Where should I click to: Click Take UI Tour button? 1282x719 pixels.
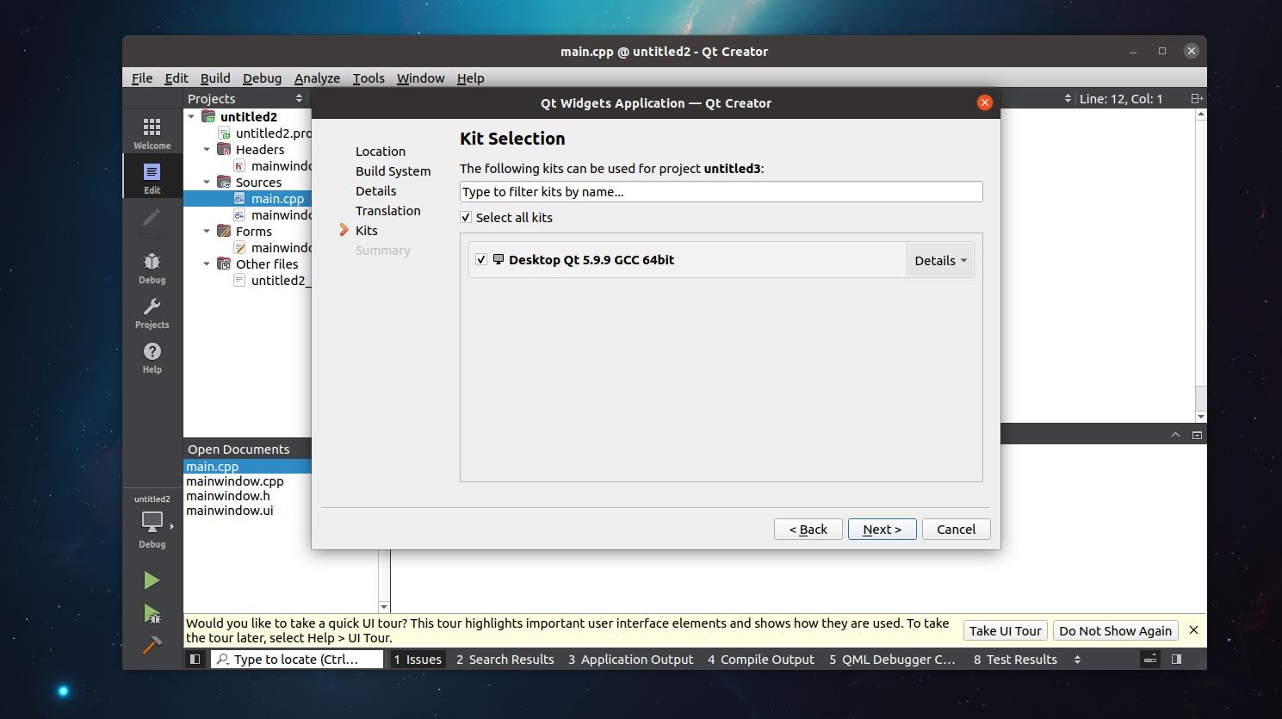coord(1005,630)
